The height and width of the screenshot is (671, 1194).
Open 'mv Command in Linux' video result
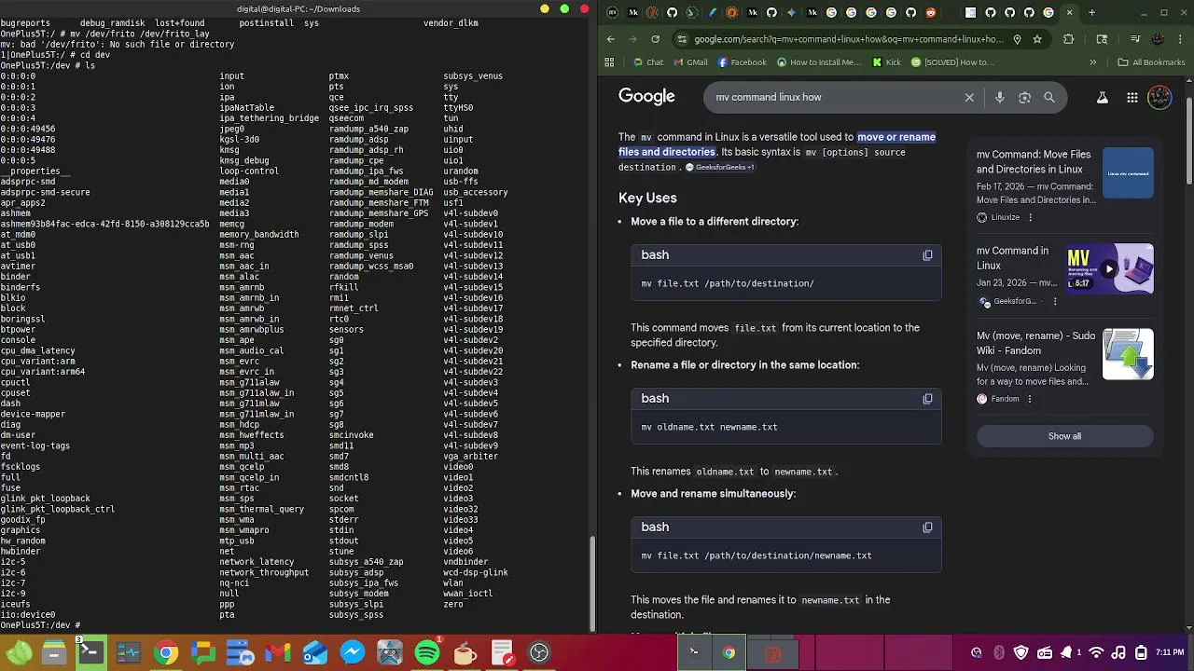click(1012, 258)
